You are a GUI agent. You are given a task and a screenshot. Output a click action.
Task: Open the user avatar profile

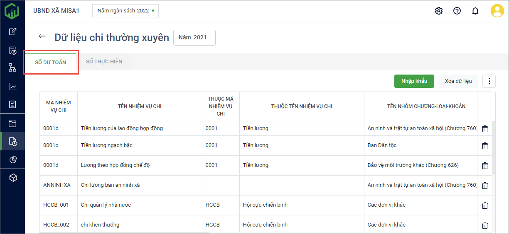pyautogui.click(x=497, y=11)
